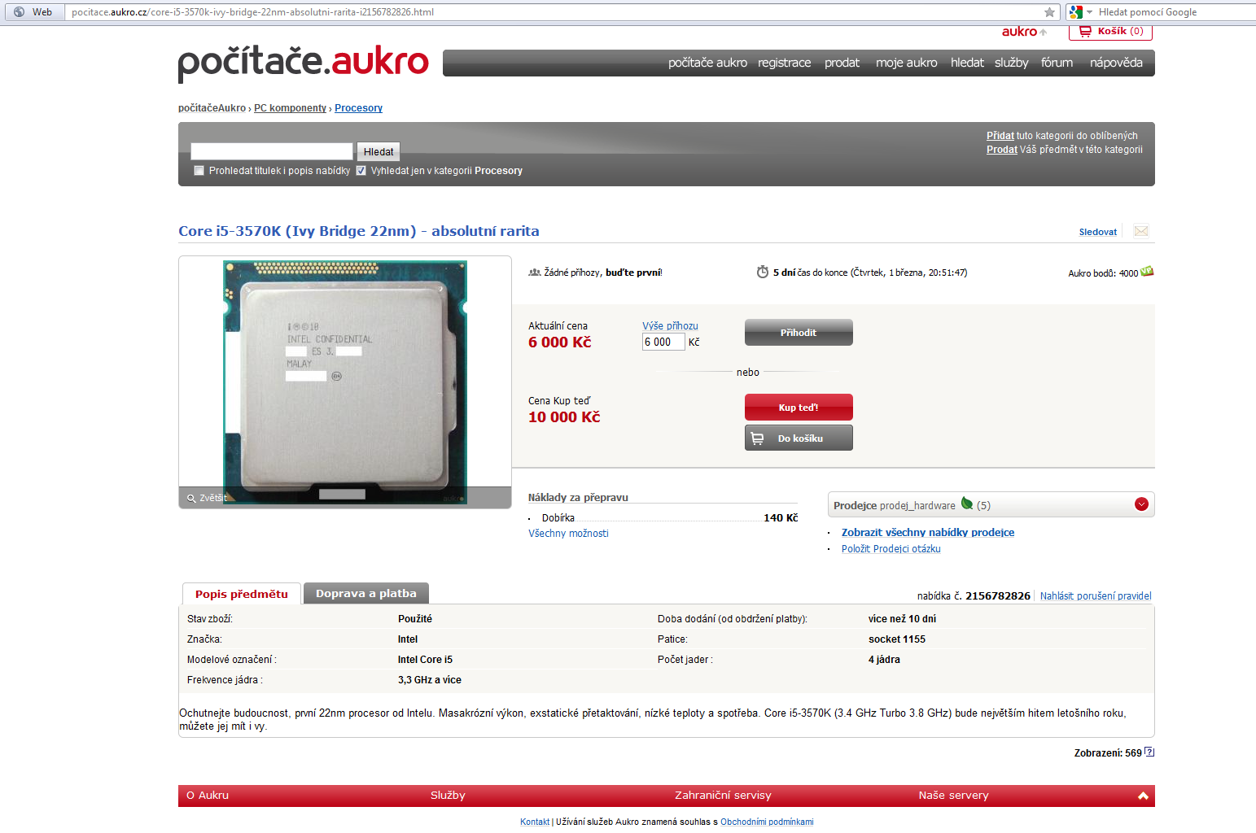Screen dimensions: 1256x833
Task: Click the bid amount field showing 6 000
Action: pos(663,342)
